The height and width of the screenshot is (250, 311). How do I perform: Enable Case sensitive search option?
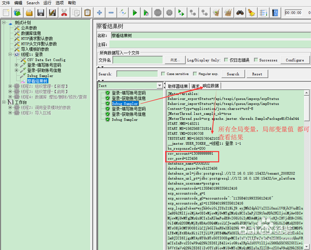pos(163,74)
